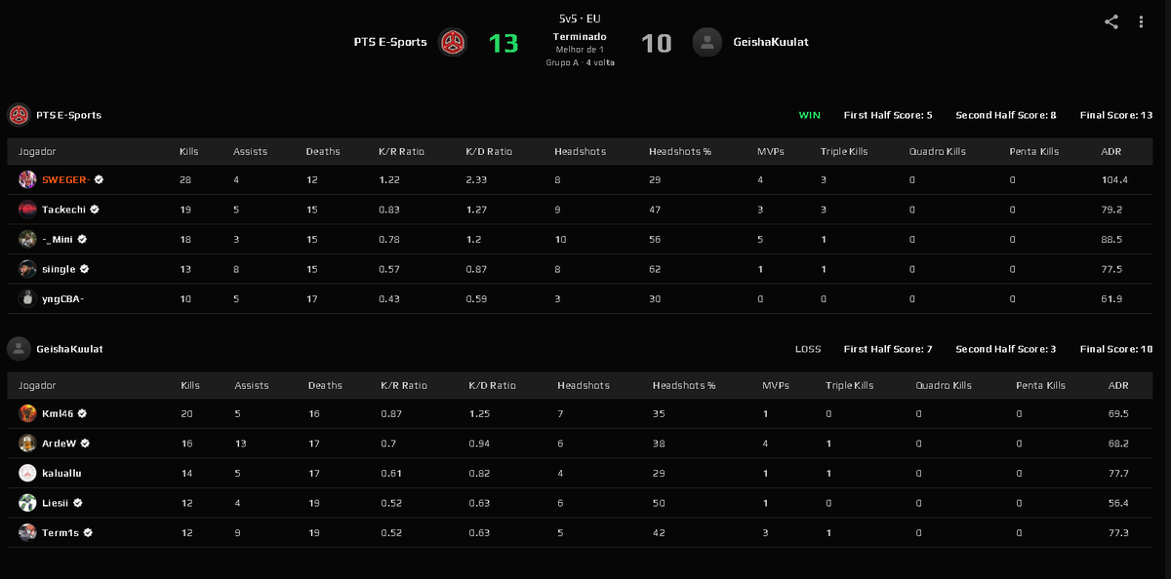This screenshot has width=1171, height=579.
Task: Click Penta Kills header in GeishaKuulat table
Action: tap(1040, 386)
